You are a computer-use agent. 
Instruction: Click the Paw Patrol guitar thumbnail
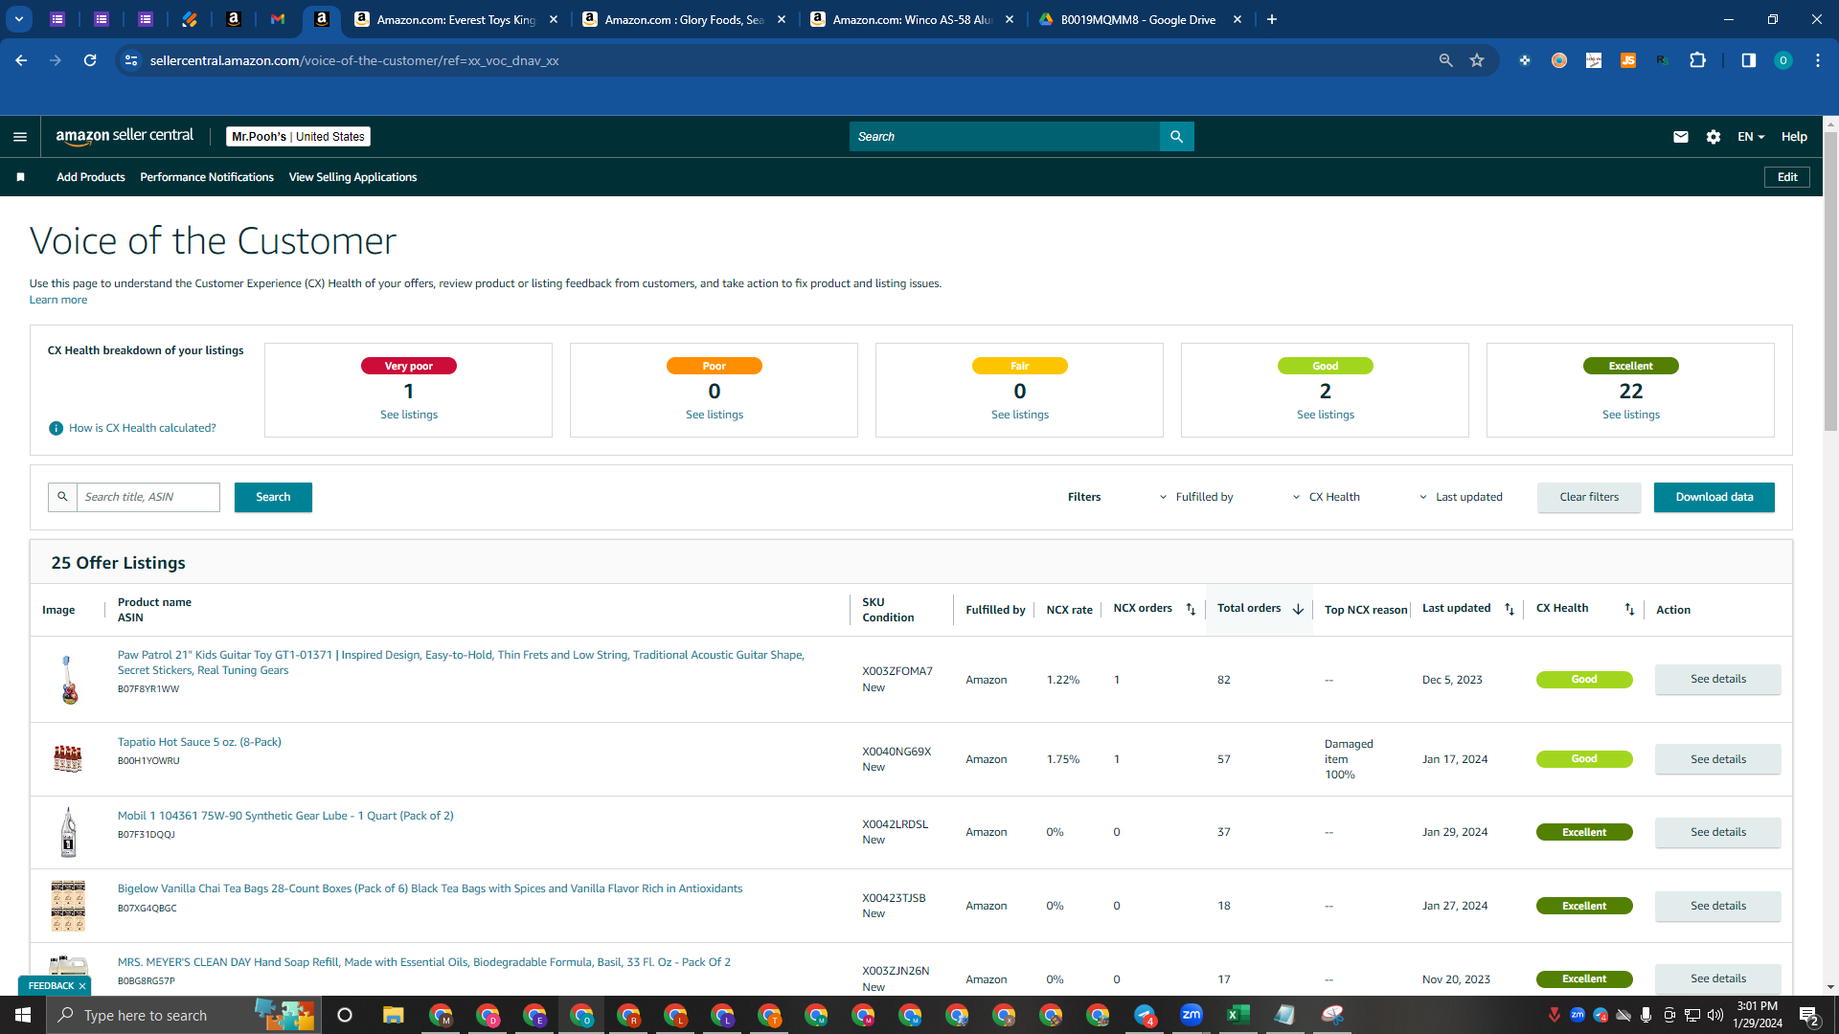68,680
